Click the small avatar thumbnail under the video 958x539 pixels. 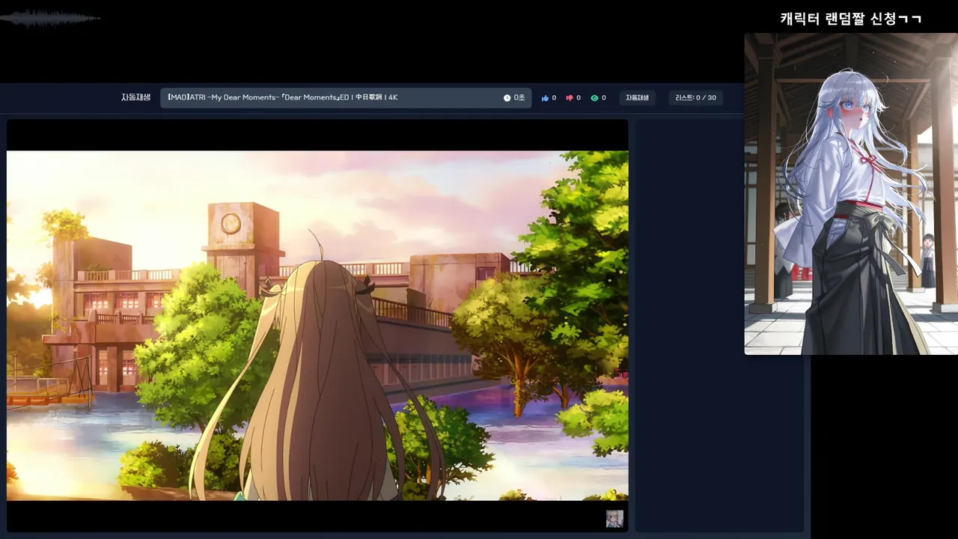[x=614, y=519]
